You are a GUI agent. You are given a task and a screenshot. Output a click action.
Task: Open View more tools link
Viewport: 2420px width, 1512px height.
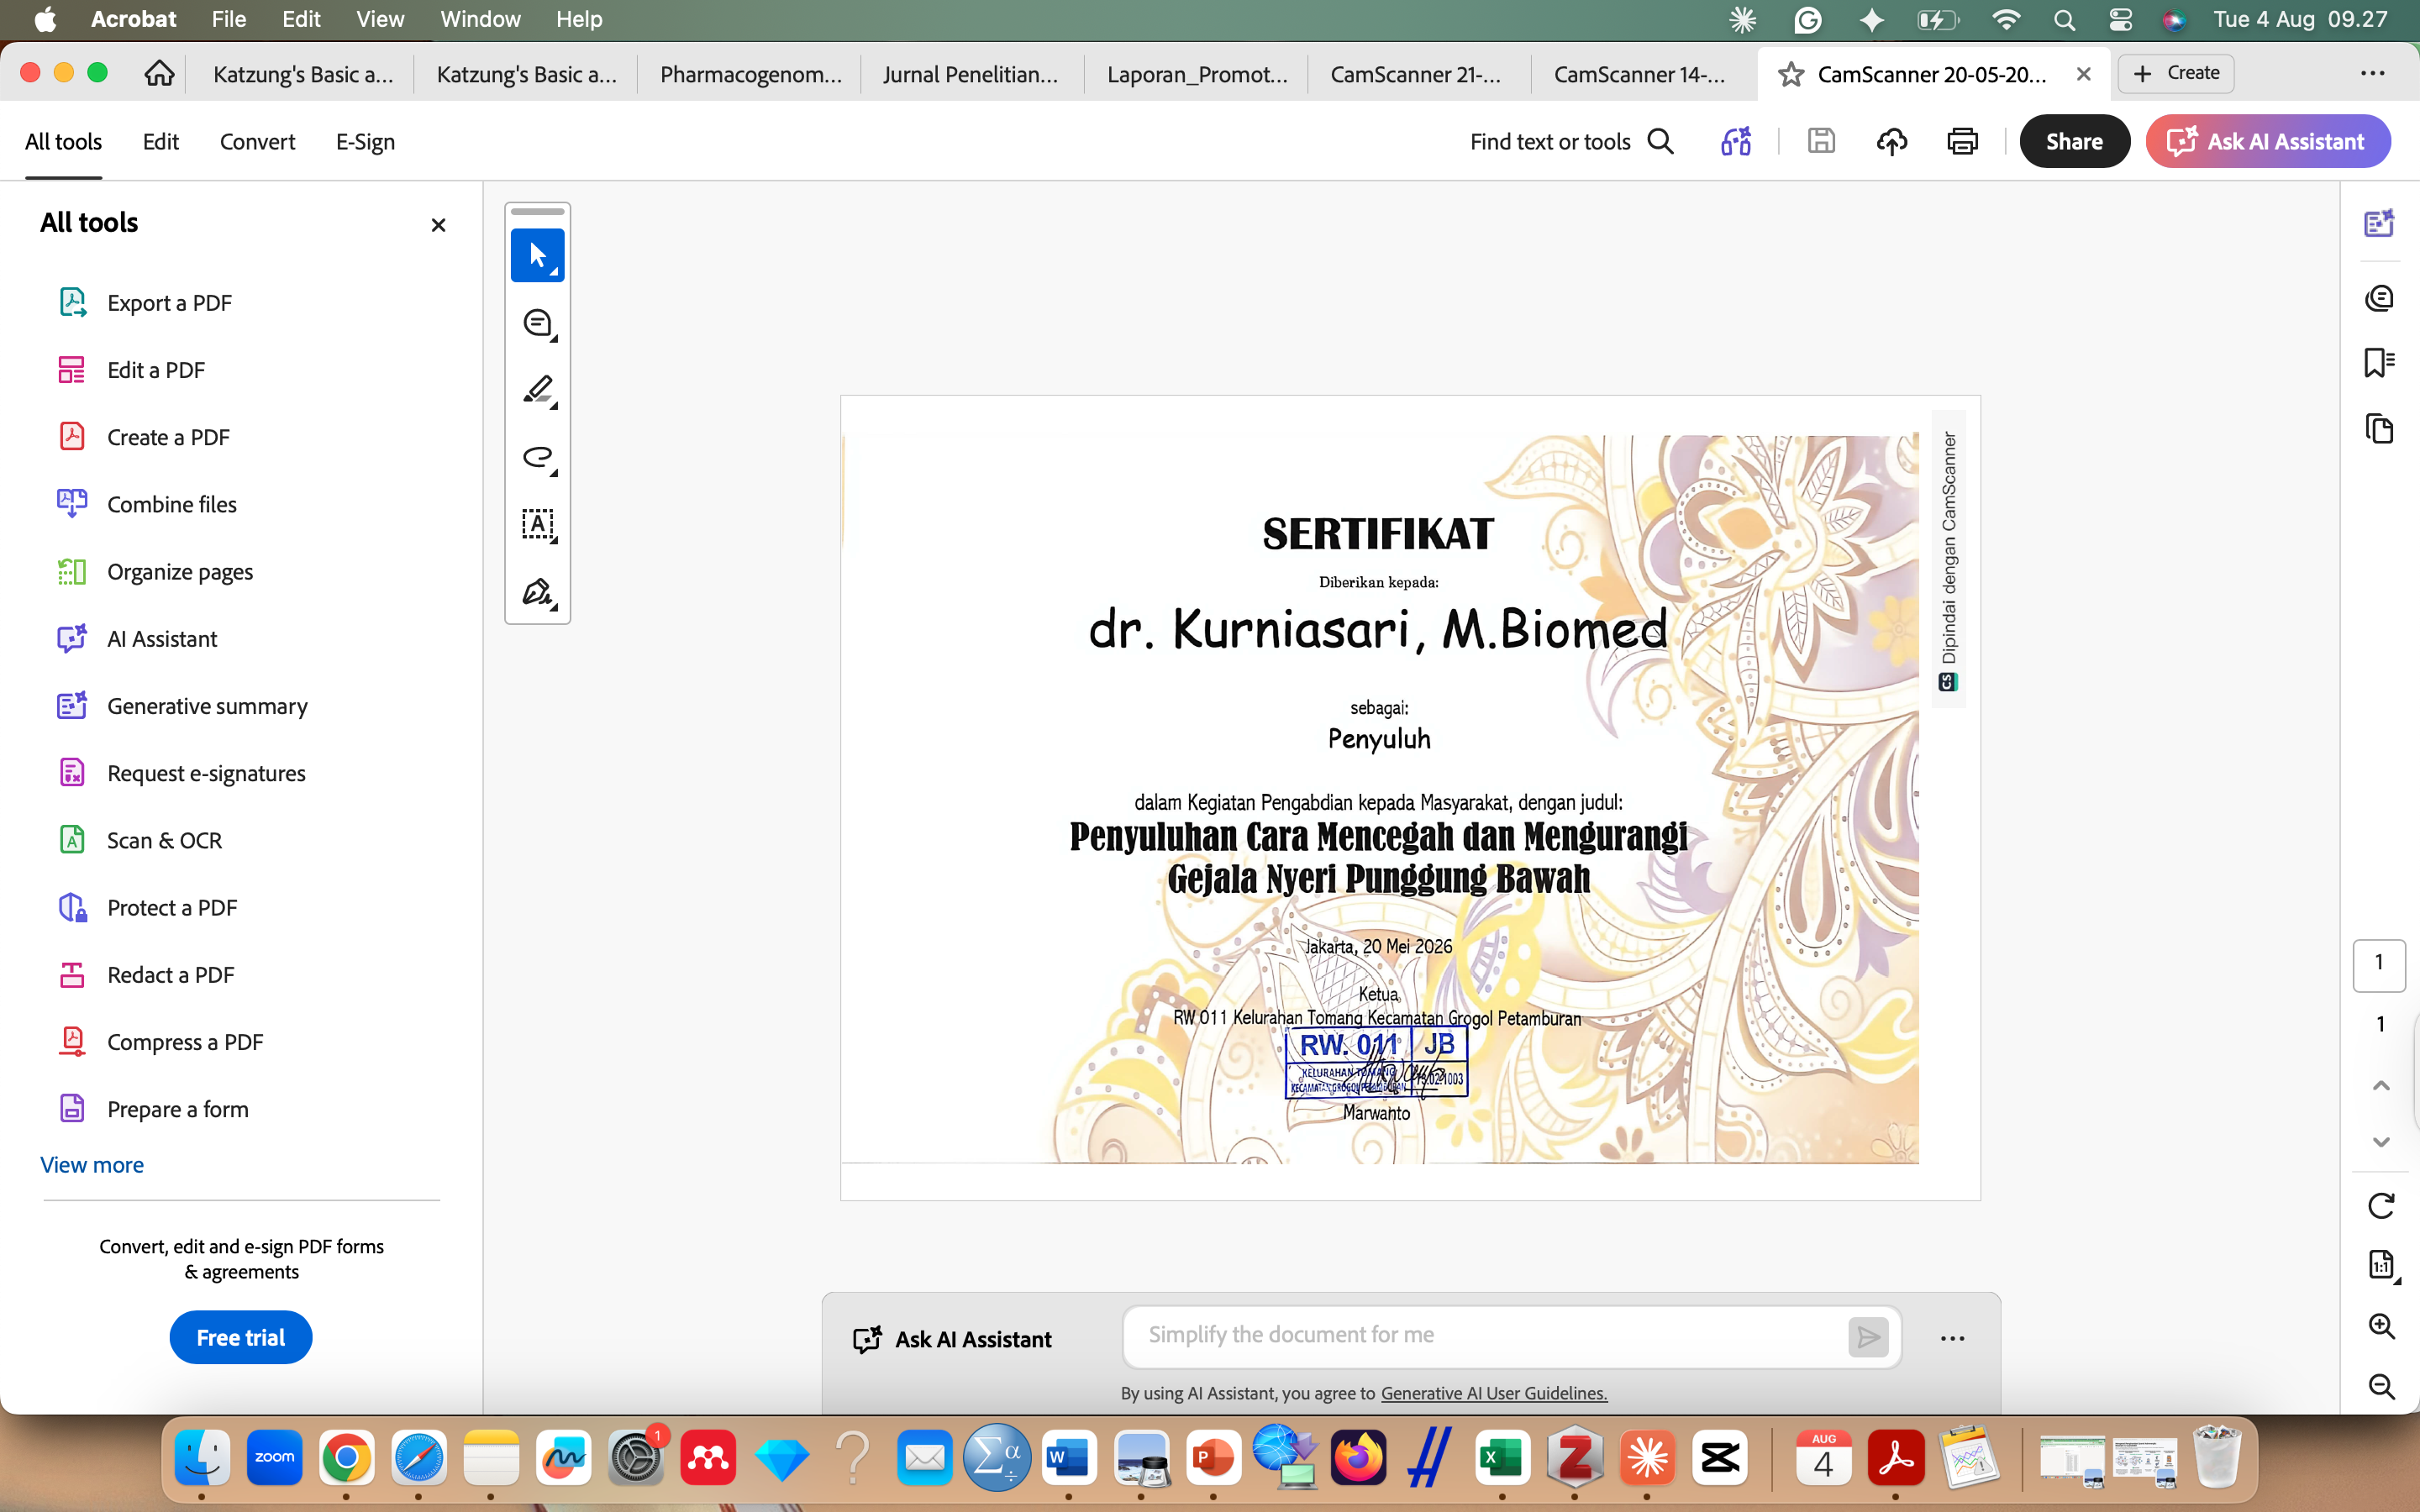91,1165
